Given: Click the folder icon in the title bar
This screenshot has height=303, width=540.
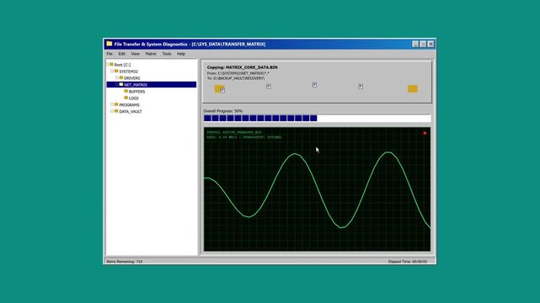Looking at the screenshot, I should tap(110, 44).
